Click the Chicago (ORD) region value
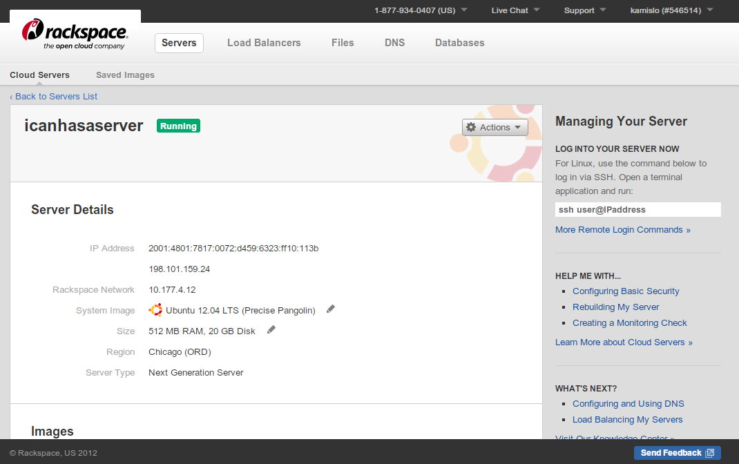 [180, 352]
